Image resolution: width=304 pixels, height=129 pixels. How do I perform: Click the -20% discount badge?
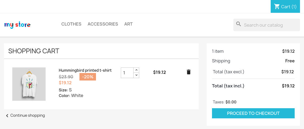click(88, 77)
